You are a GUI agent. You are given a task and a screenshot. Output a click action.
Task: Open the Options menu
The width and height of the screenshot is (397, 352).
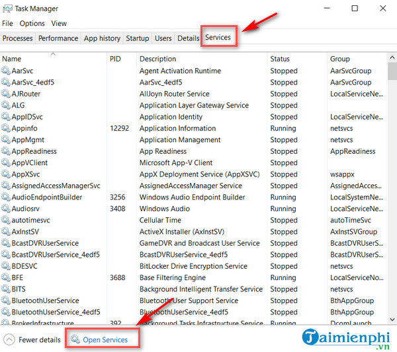[x=32, y=24]
